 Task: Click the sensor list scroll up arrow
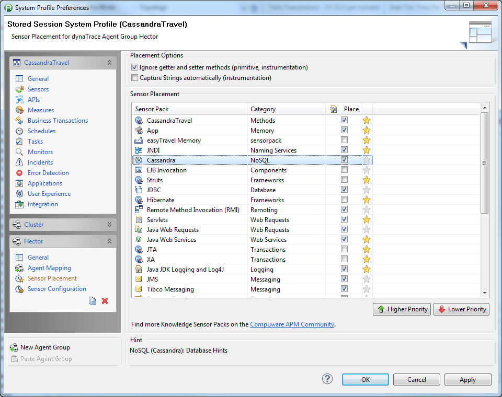point(485,108)
